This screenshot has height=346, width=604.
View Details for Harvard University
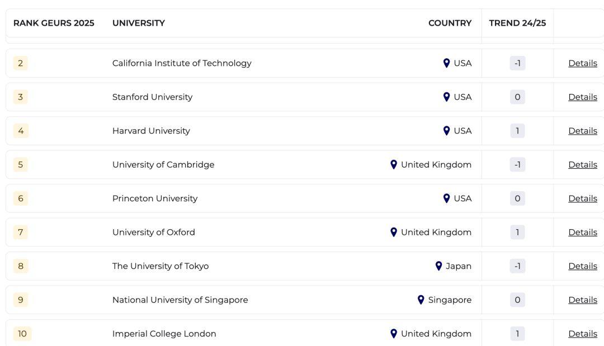point(582,131)
